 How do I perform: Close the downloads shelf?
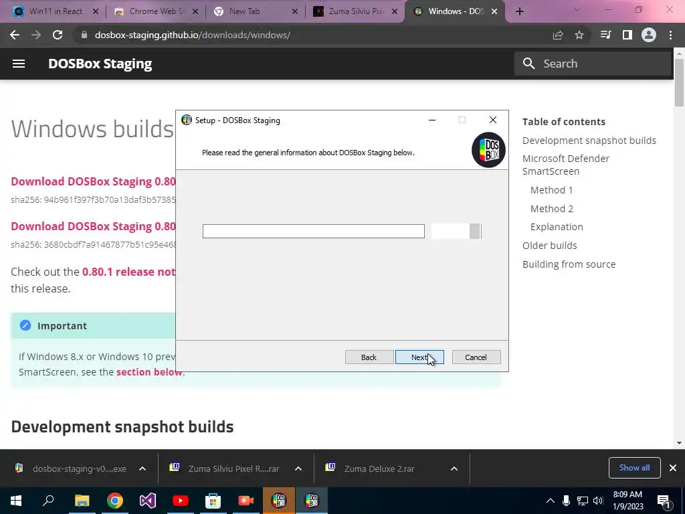coord(673,468)
